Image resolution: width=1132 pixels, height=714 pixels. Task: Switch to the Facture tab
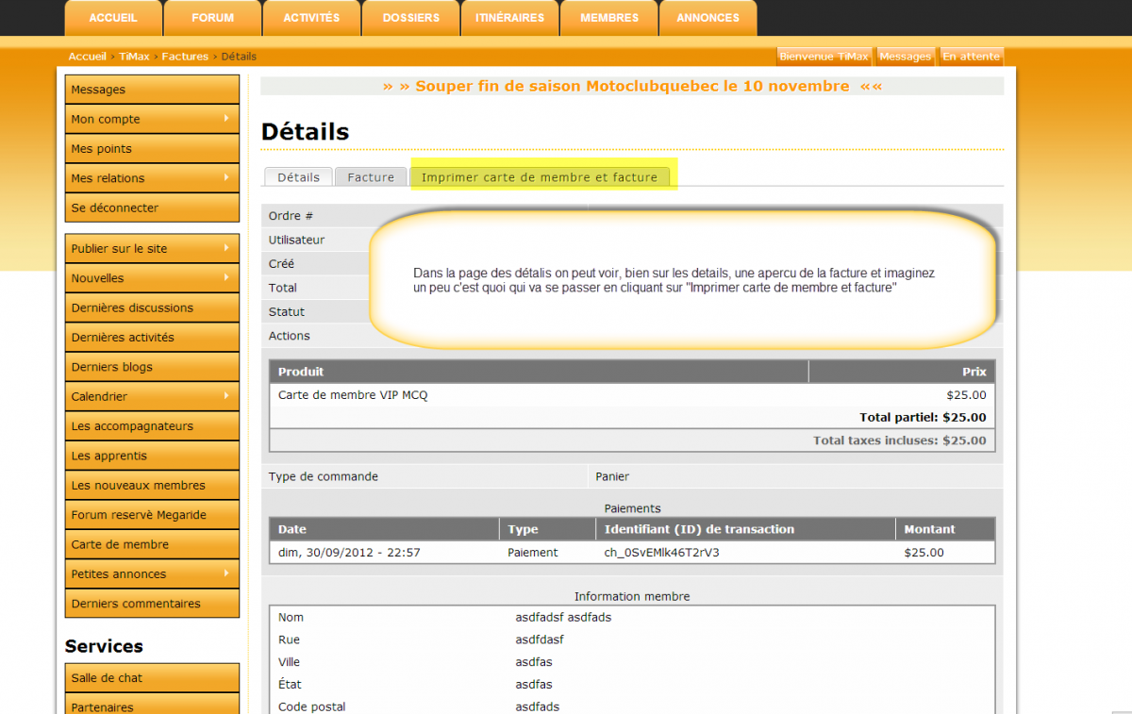pyautogui.click(x=371, y=176)
